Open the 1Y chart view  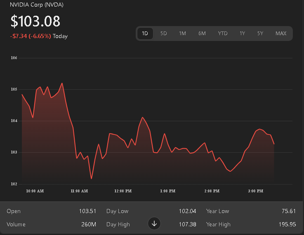coord(243,34)
